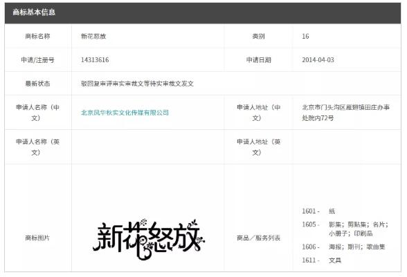Click the 新花怒放 trademark logo image

[x=149, y=239]
